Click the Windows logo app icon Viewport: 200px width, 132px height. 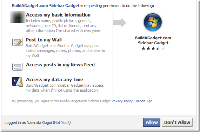tap(153, 22)
